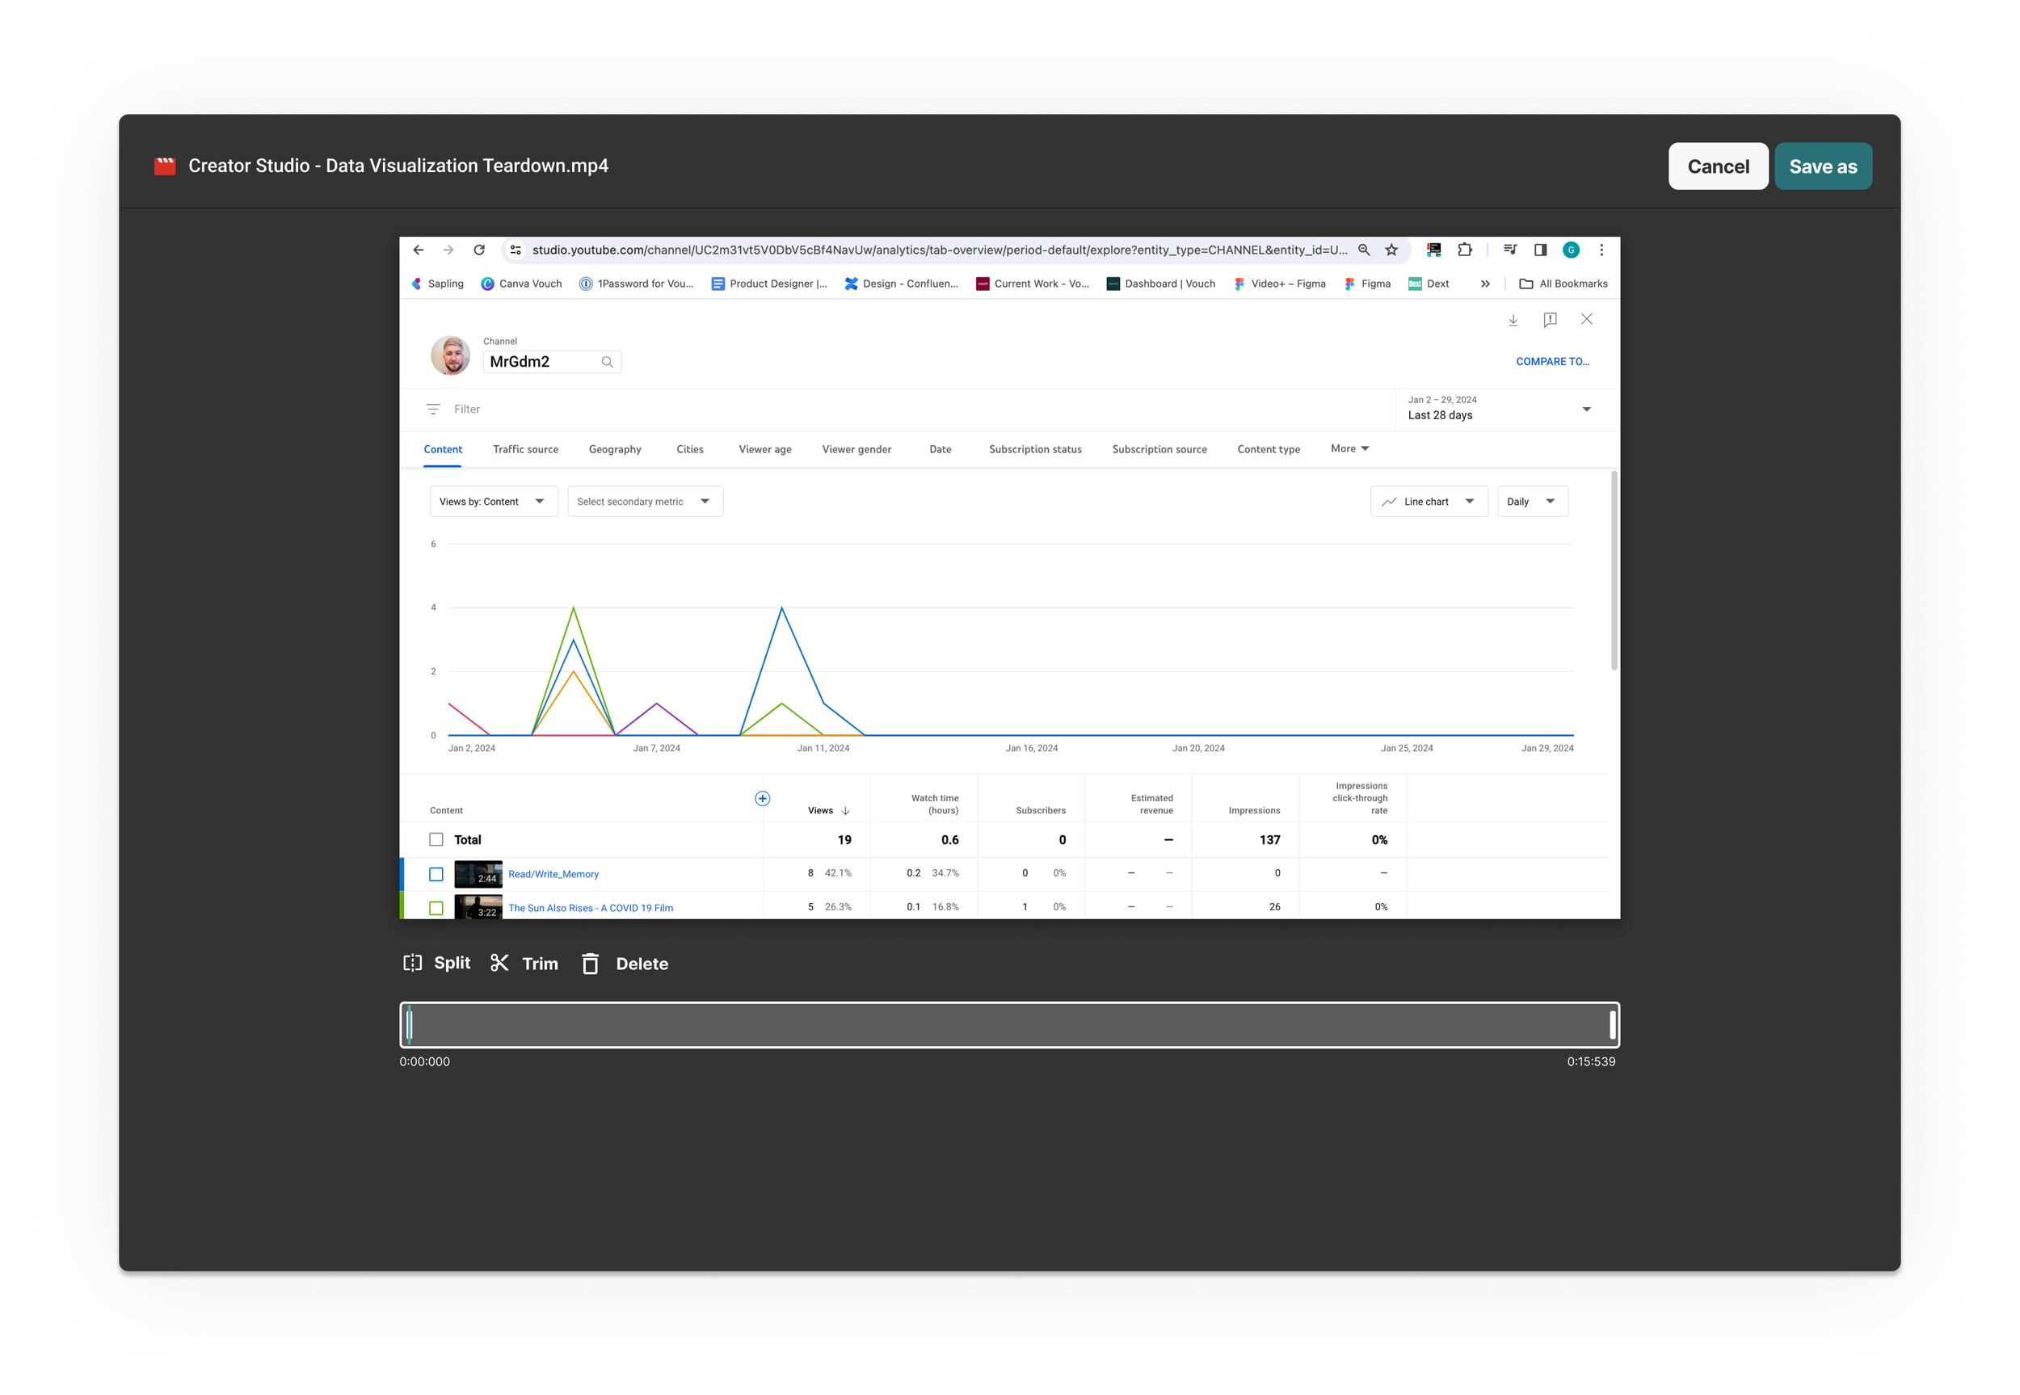Switch to the Geography tab
2020x1395 pixels.
point(614,449)
